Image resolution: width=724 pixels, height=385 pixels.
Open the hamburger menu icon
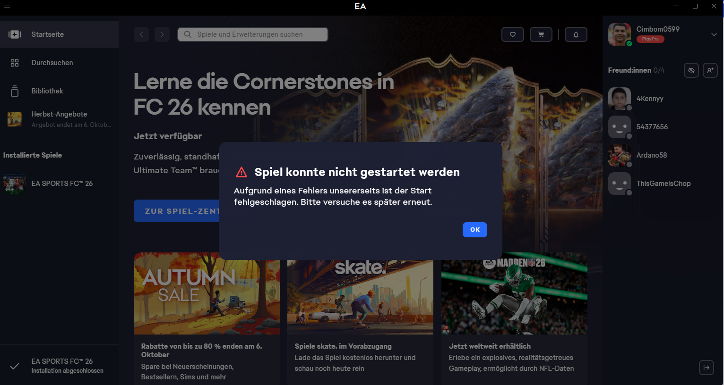(7, 6)
